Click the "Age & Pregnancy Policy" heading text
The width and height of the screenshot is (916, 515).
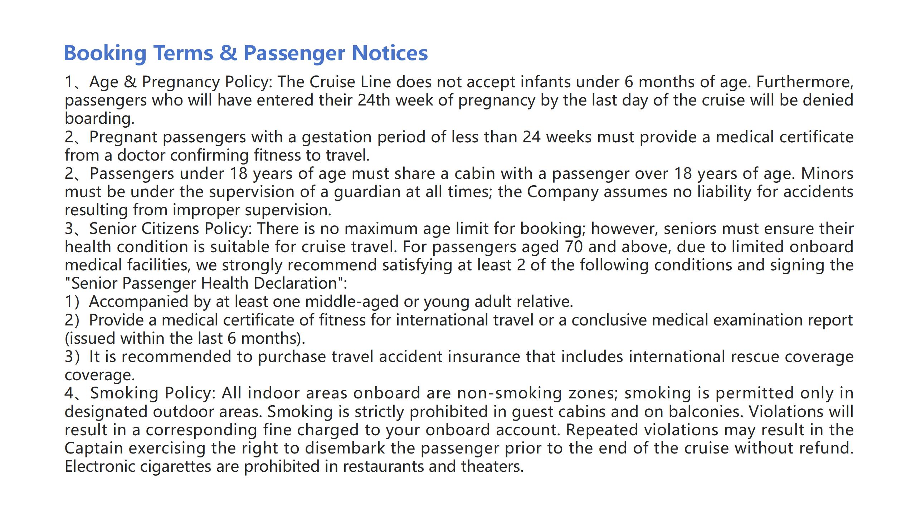181,82
